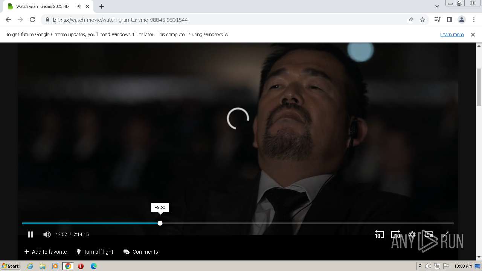Screen dimensions: 482x271
Task: Reload the current page
Action: [32, 20]
